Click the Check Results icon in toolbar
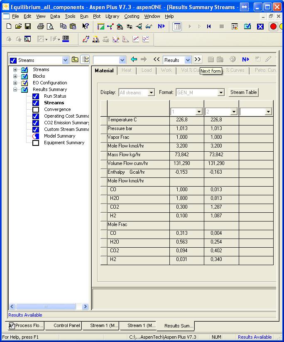 247,27
